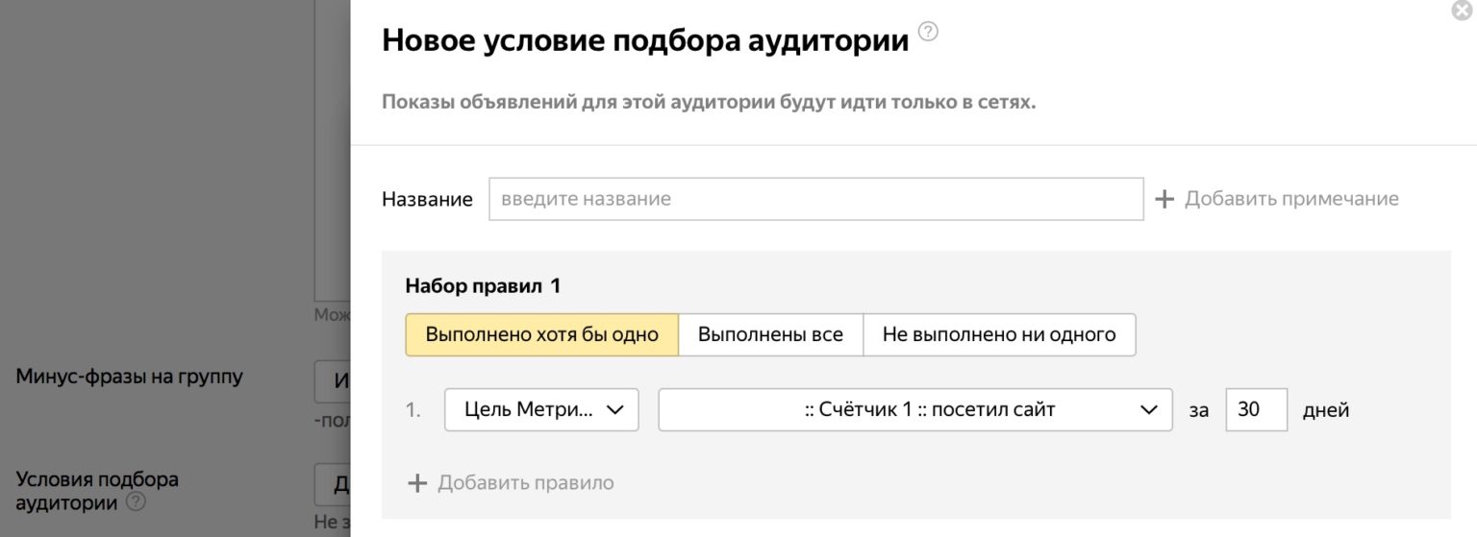Screen dimensions: 1477x537
Task: Click plus icon for Добавить примечание
Action: pyautogui.click(x=1164, y=199)
